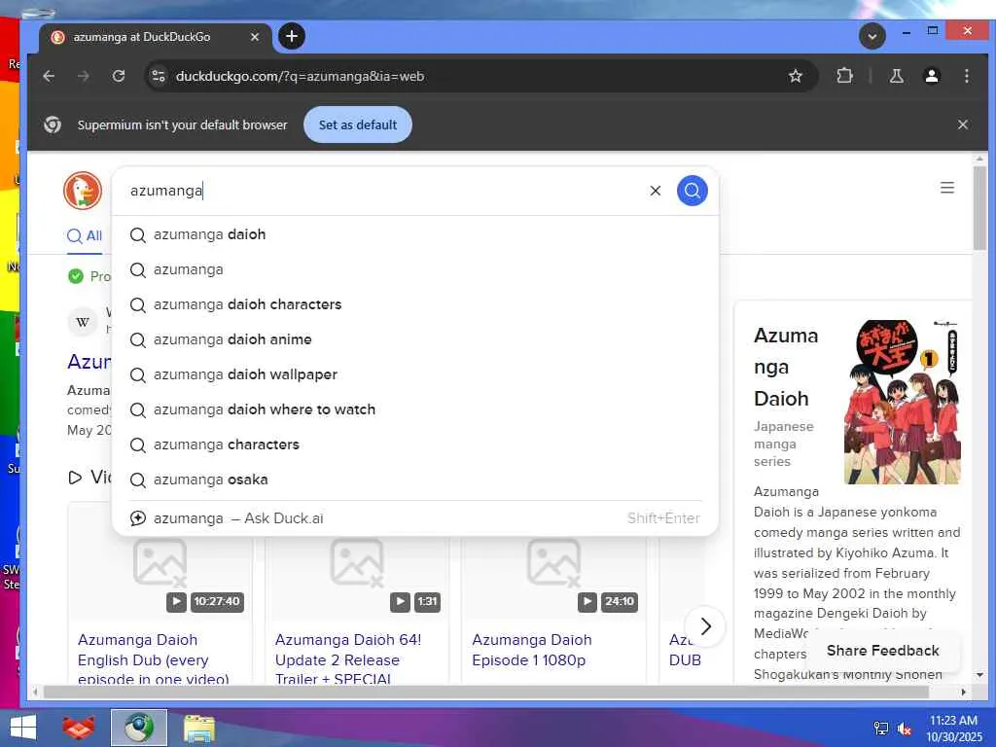Viewport: 996px width, 747px height.
Task: Choose suggestion azumanga daioh where to watch
Action: click(x=414, y=409)
